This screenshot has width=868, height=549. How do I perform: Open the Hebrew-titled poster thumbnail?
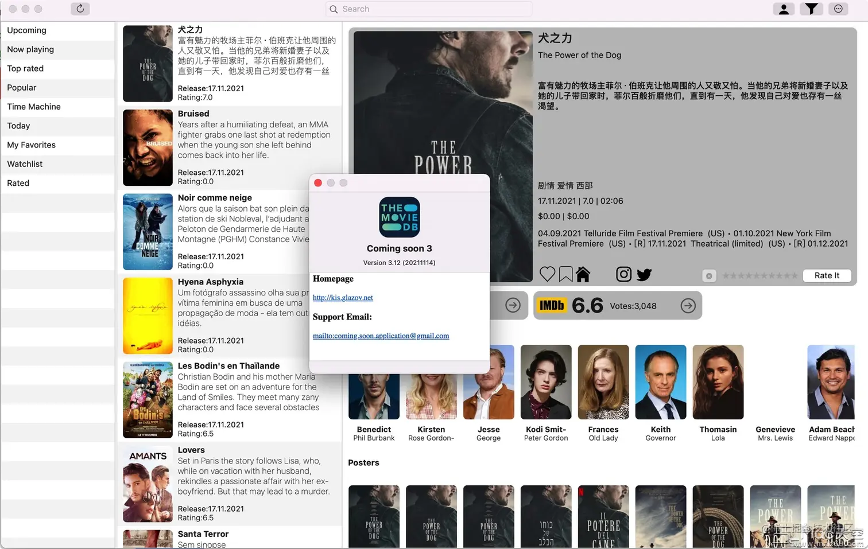tap(546, 517)
